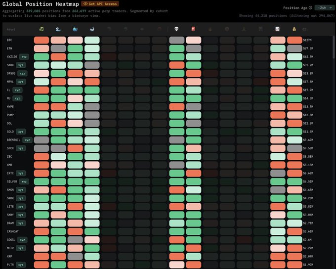The height and width of the screenshot is (269, 336).
Task: Click the heatmap vertical scrollbar
Action: pyautogui.click(x=334, y=47)
